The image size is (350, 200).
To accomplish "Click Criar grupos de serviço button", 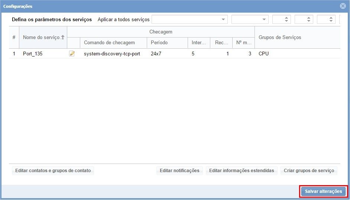I will [x=309, y=171].
